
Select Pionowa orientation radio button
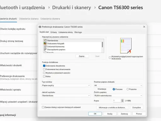[x=114, y=89]
